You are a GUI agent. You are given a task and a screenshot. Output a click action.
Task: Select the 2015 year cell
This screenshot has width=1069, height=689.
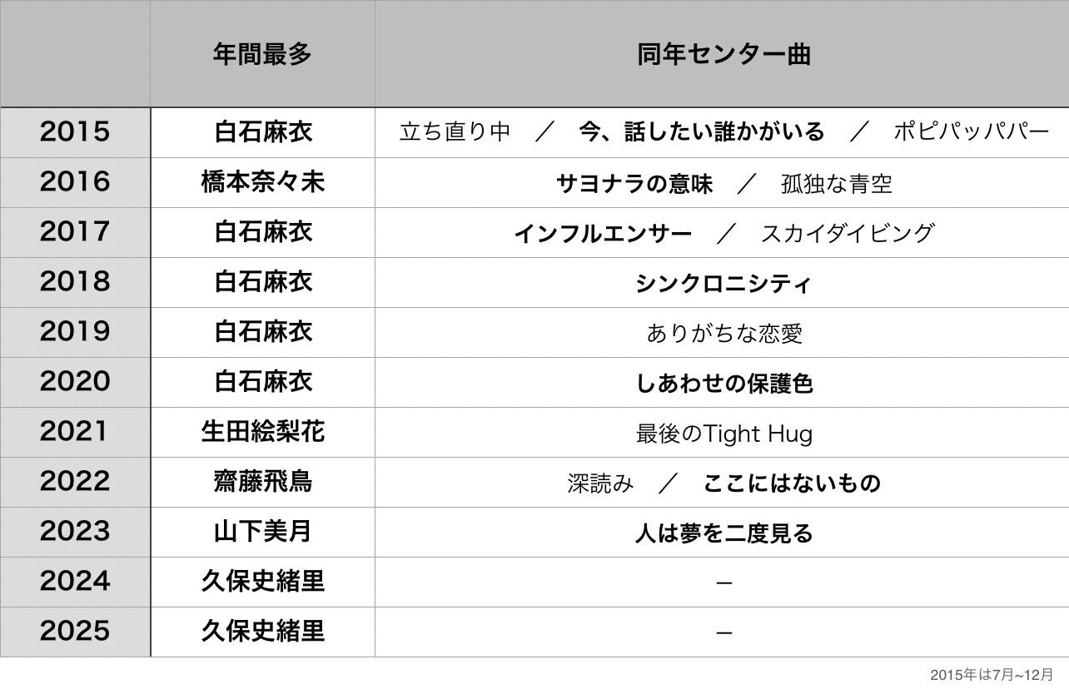[x=75, y=132]
